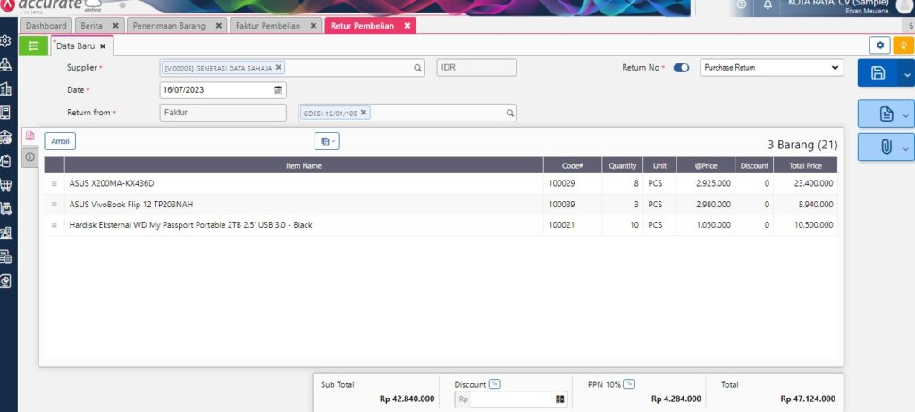Open the gear settings icon in left sidebar
This screenshot has width=915, height=412.
point(6,41)
